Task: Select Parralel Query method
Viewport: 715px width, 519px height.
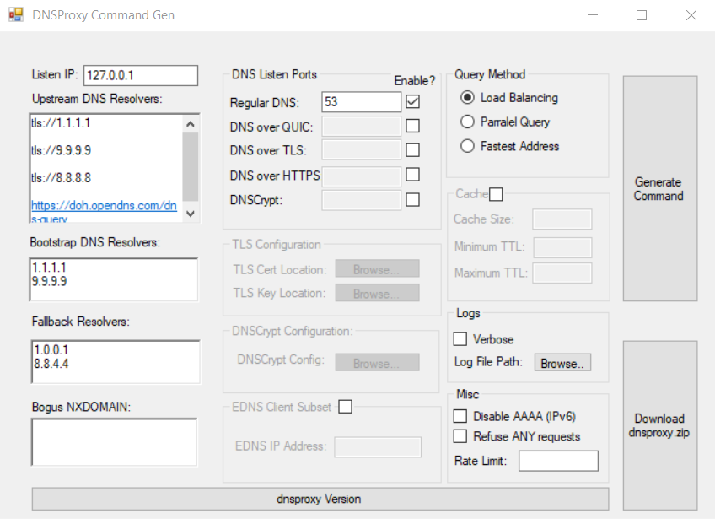Action: tap(467, 122)
